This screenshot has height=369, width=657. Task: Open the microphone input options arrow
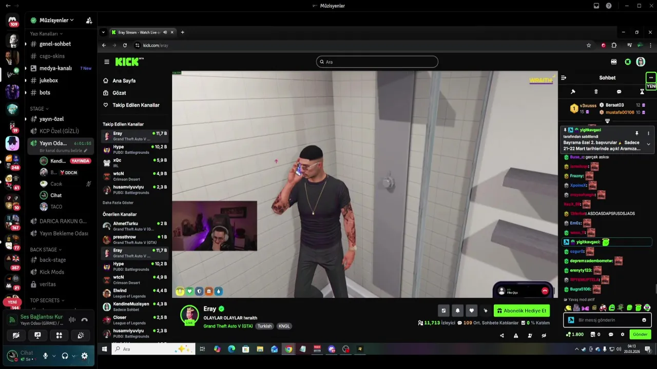(53, 356)
